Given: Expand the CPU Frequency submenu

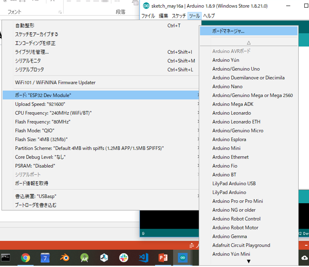Looking at the screenshot, I should point(101,113).
